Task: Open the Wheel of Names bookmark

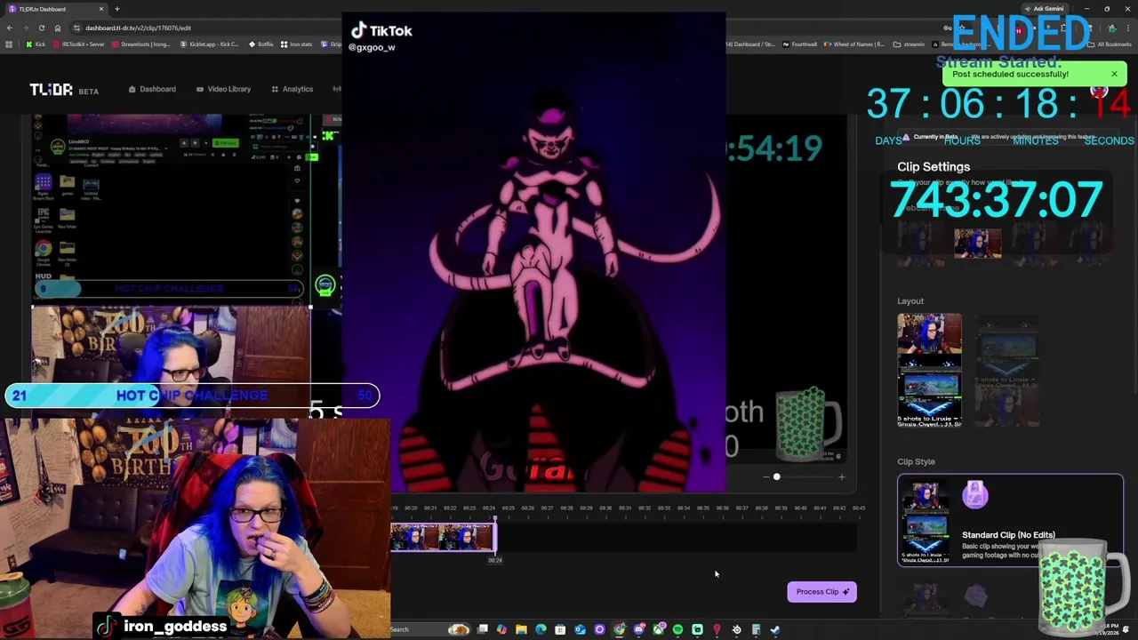Action: point(854,44)
